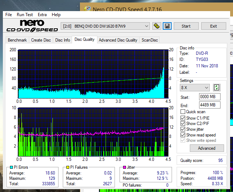Click the Nero CD-DVD Speed 4.7.7.16 title
The height and width of the screenshot is (192, 233).
(x=127, y=9)
